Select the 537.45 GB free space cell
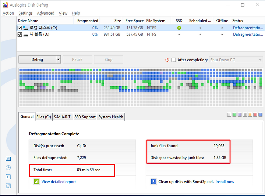This screenshot has width=265, height=196. click(x=135, y=35)
